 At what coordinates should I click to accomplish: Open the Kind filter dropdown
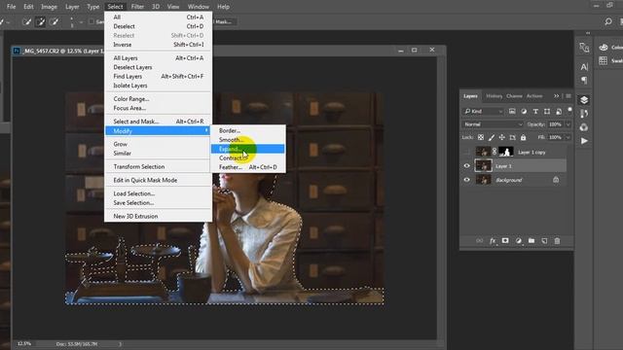click(483, 112)
